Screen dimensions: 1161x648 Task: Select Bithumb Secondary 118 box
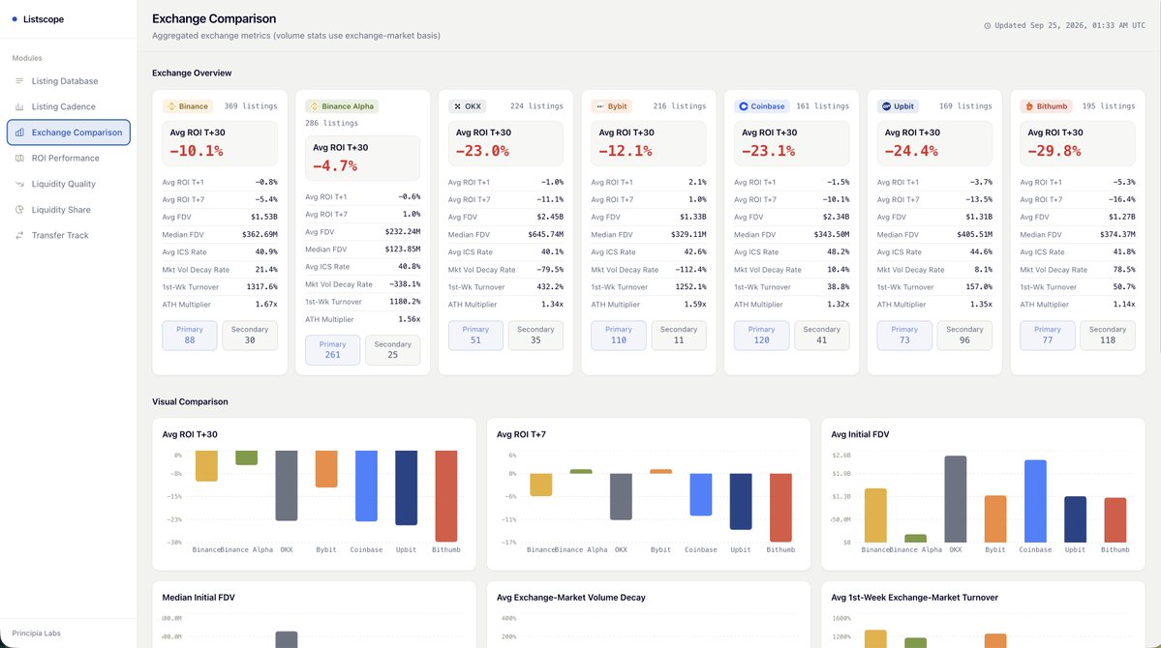tap(1107, 335)
